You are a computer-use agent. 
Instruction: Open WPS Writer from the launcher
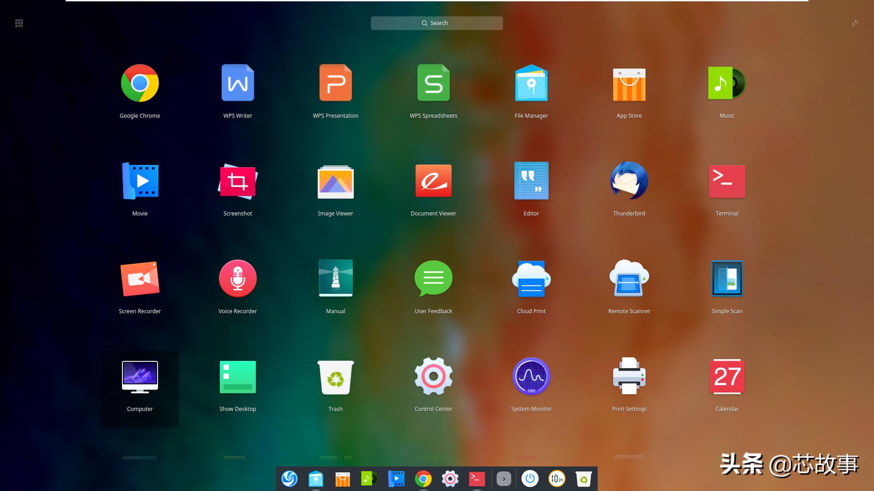238,83
